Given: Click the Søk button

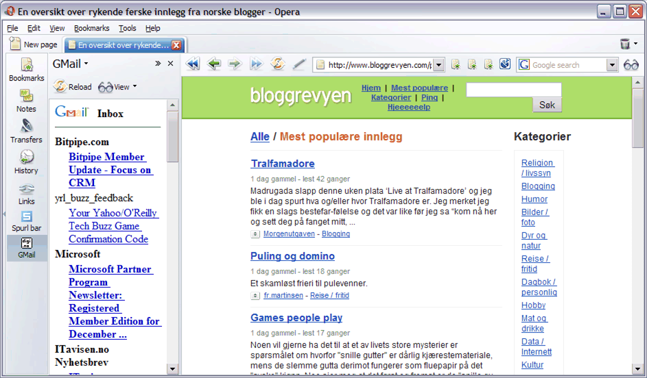Looking at the screenshot, I should coord(547,105).
